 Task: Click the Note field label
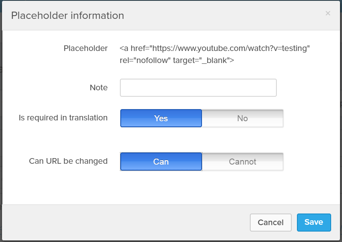pos(99,87)
